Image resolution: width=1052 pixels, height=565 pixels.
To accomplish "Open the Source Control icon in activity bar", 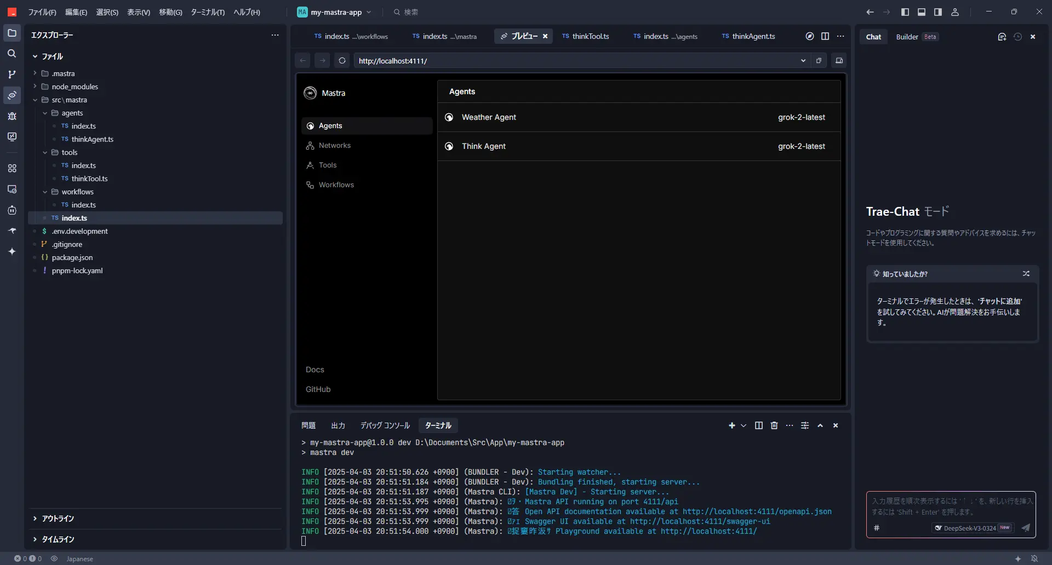I will coord(12,74).
